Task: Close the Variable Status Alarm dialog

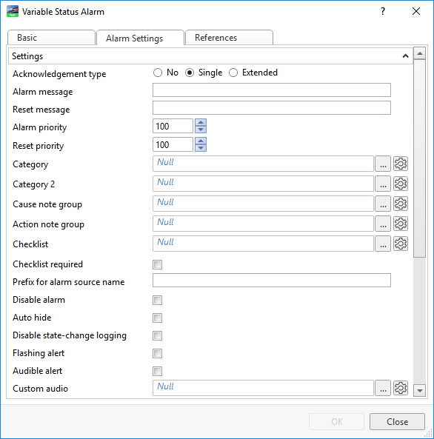Action: tap(416, 12)
